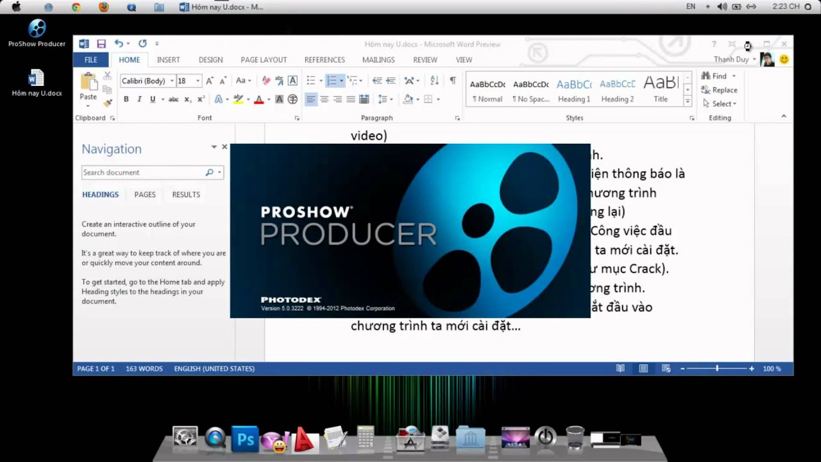Screen dimensions: 821x462
Task: Apply the No Spacing style
Action: click(530, 90)
